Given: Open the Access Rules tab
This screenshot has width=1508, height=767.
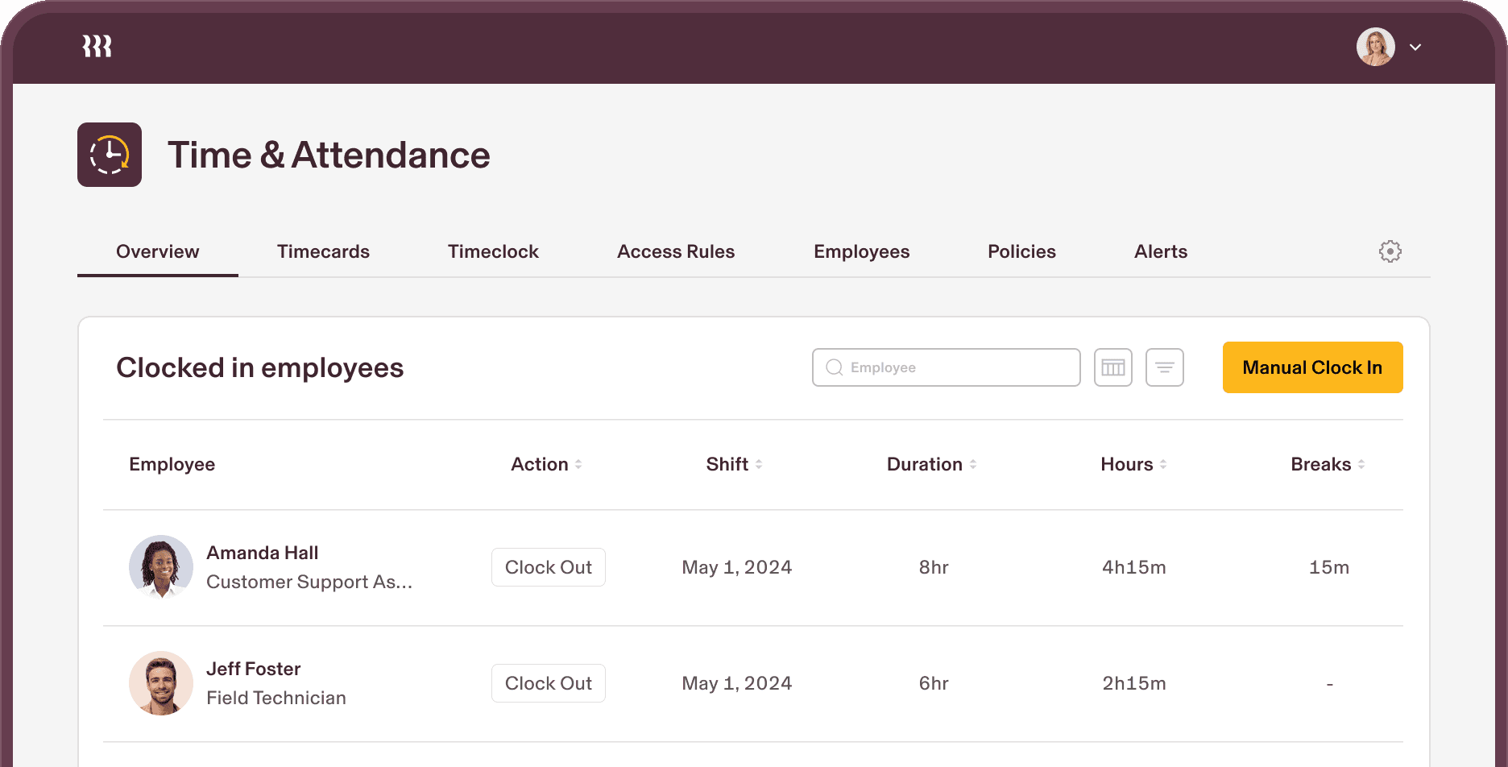Looking at the screenshot, I should [x=676, y=251].
